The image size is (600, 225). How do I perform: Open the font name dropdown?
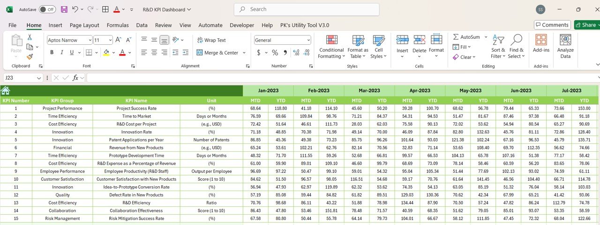[90, 40]
